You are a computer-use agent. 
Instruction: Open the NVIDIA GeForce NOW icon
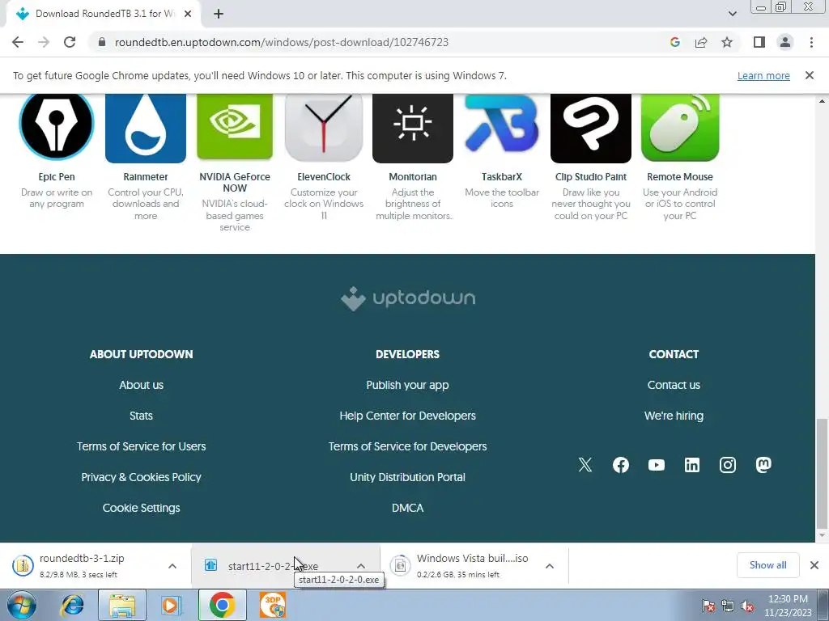235,127
